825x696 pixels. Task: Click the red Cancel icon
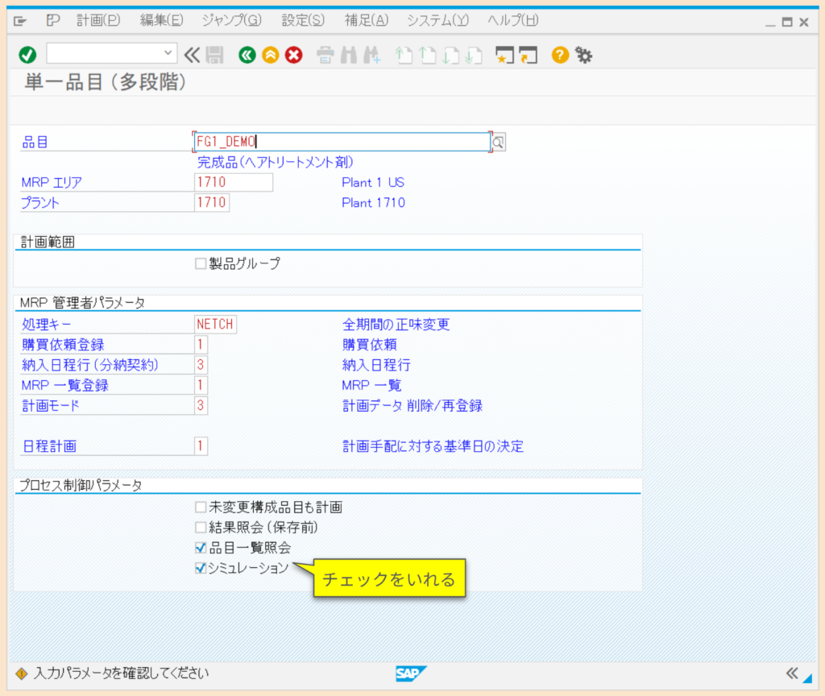pos(294,55)
